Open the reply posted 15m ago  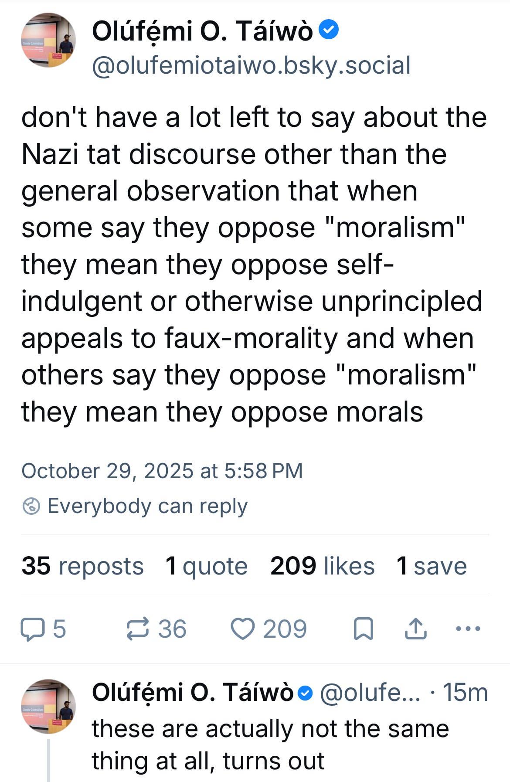tap(270, 745)
